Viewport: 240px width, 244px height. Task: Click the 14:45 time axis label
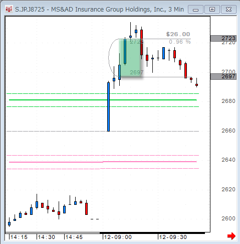74,237
